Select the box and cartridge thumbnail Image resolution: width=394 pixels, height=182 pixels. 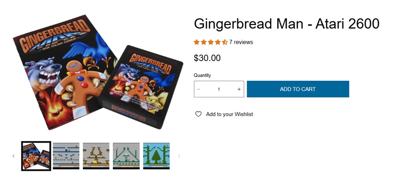coord(36,156)
